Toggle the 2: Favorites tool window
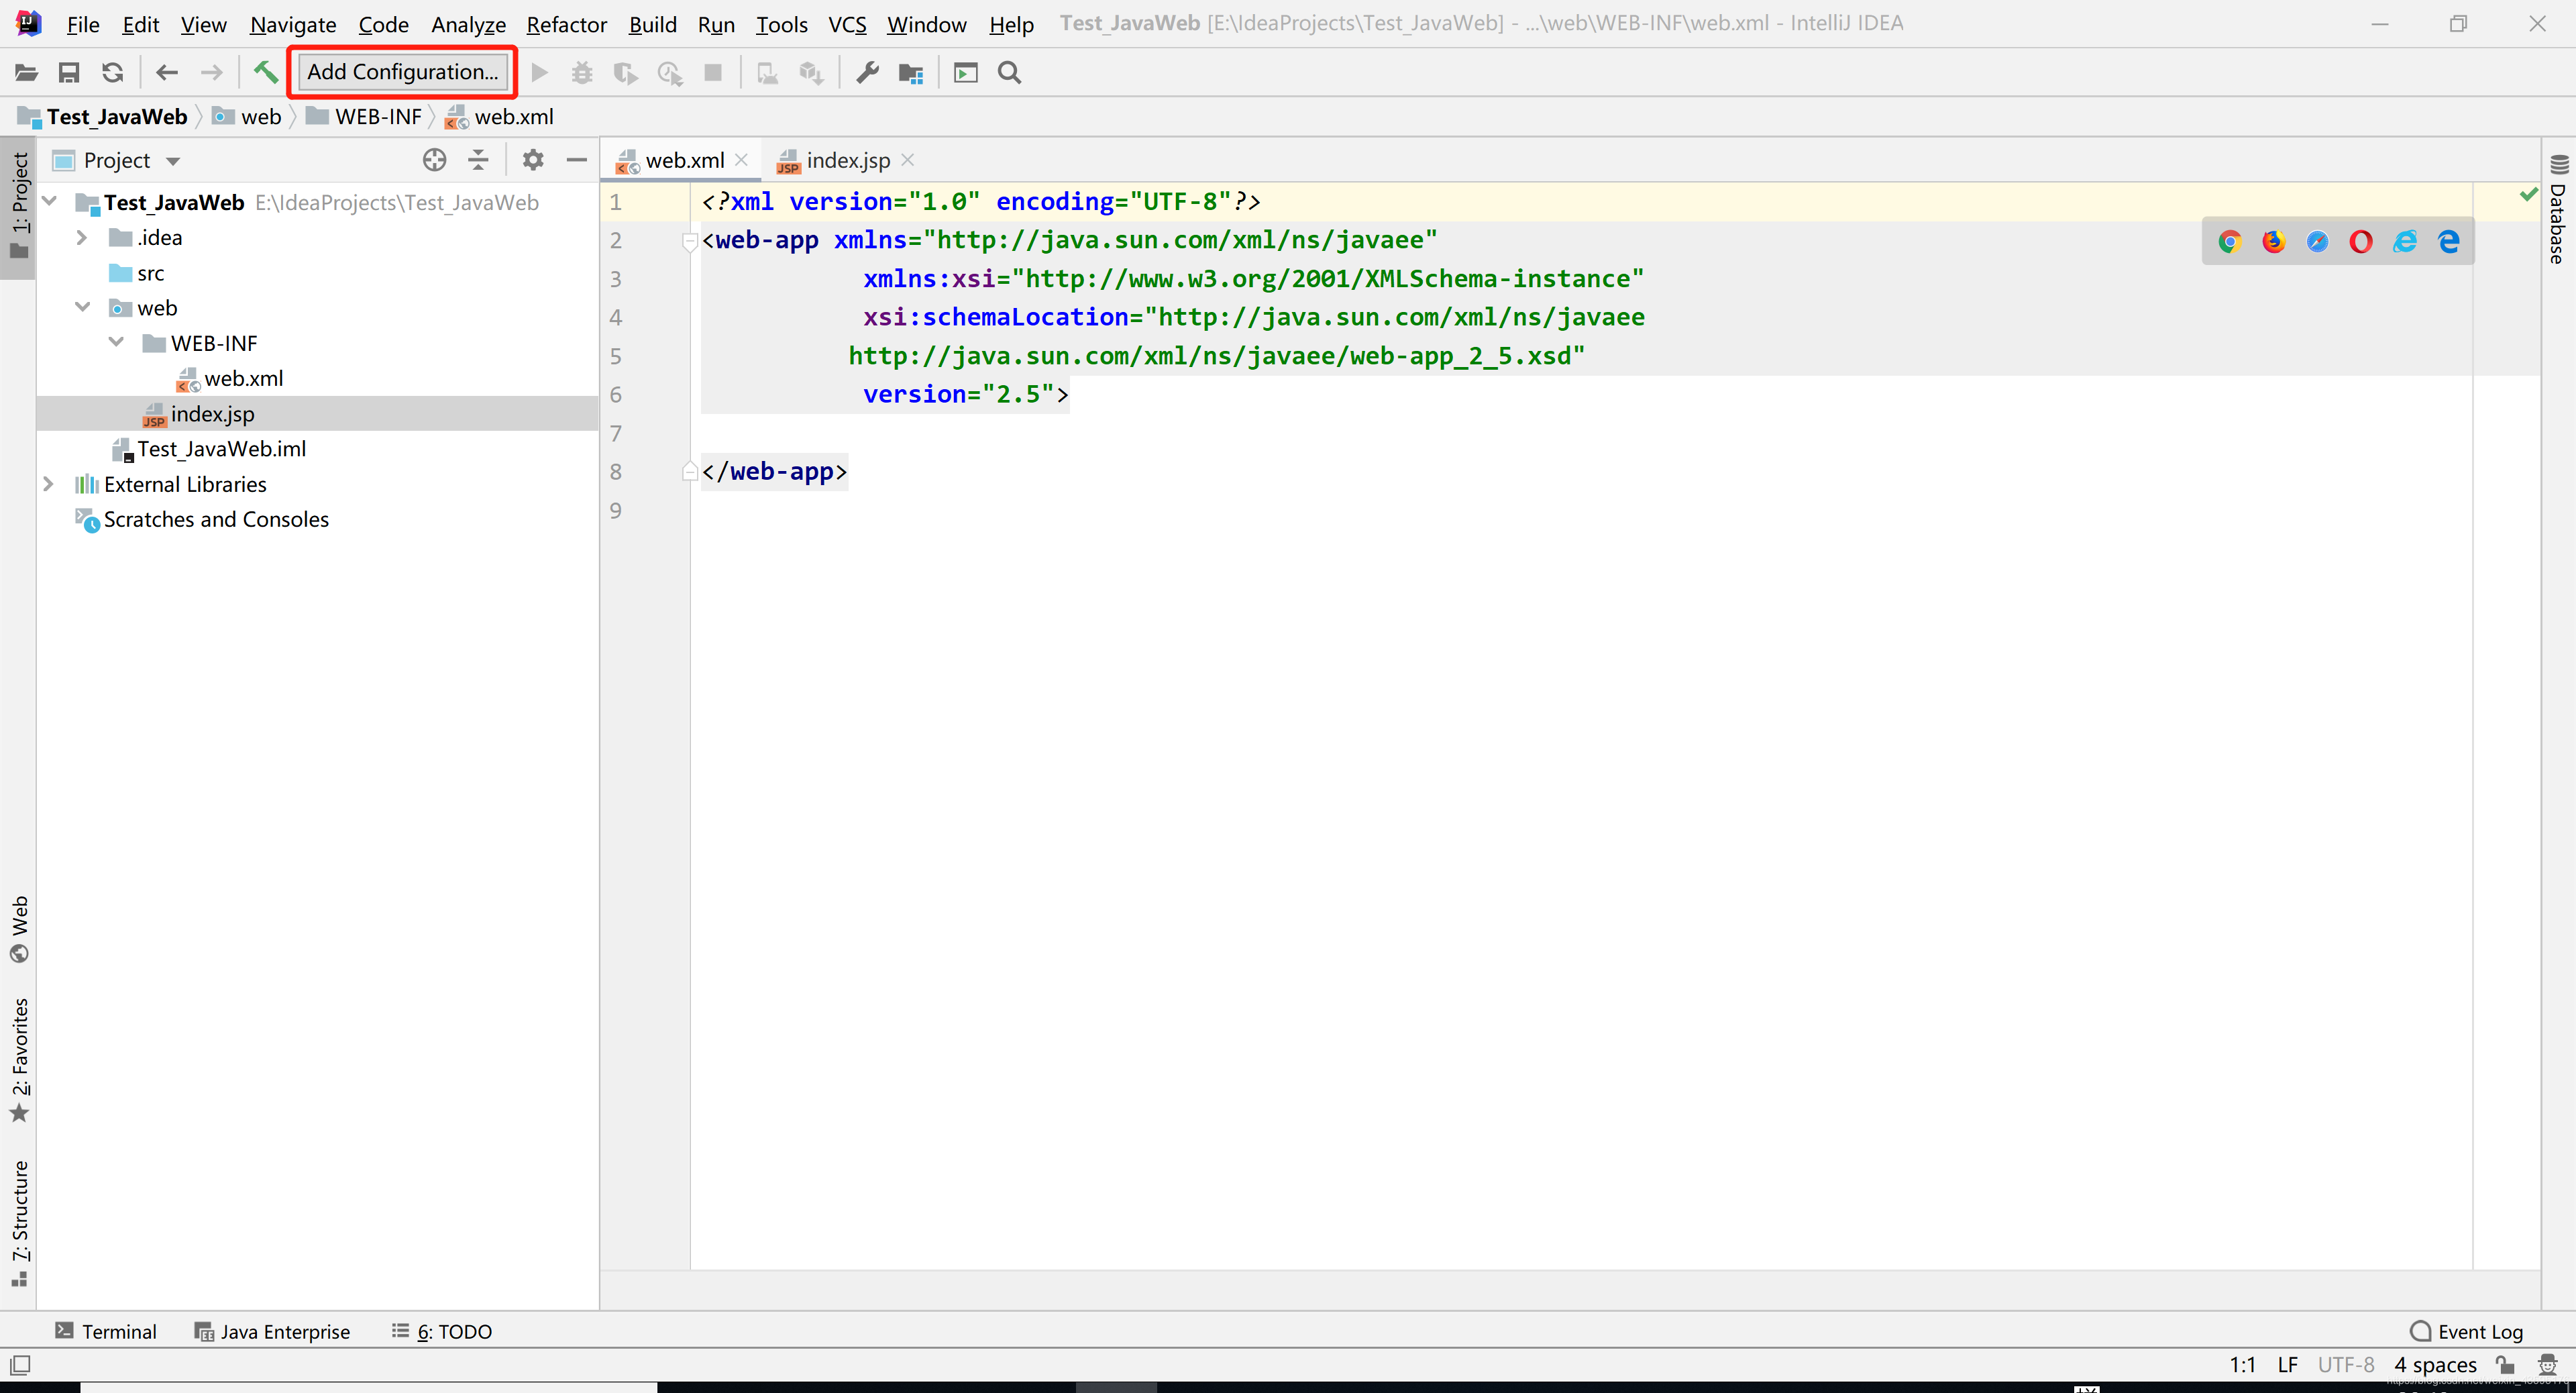 coord(19,1061)
